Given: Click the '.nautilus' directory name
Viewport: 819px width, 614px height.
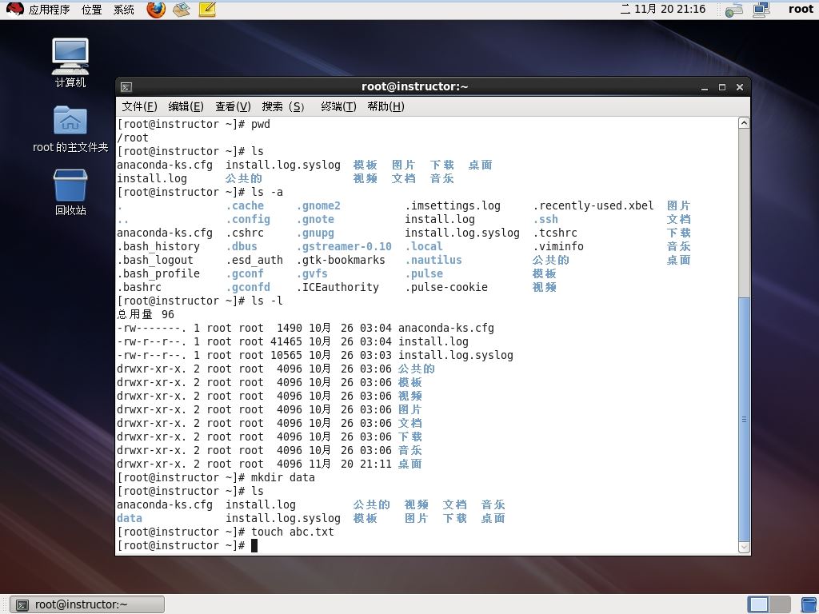Looking at the screenshot, I should tap(433, 260).
